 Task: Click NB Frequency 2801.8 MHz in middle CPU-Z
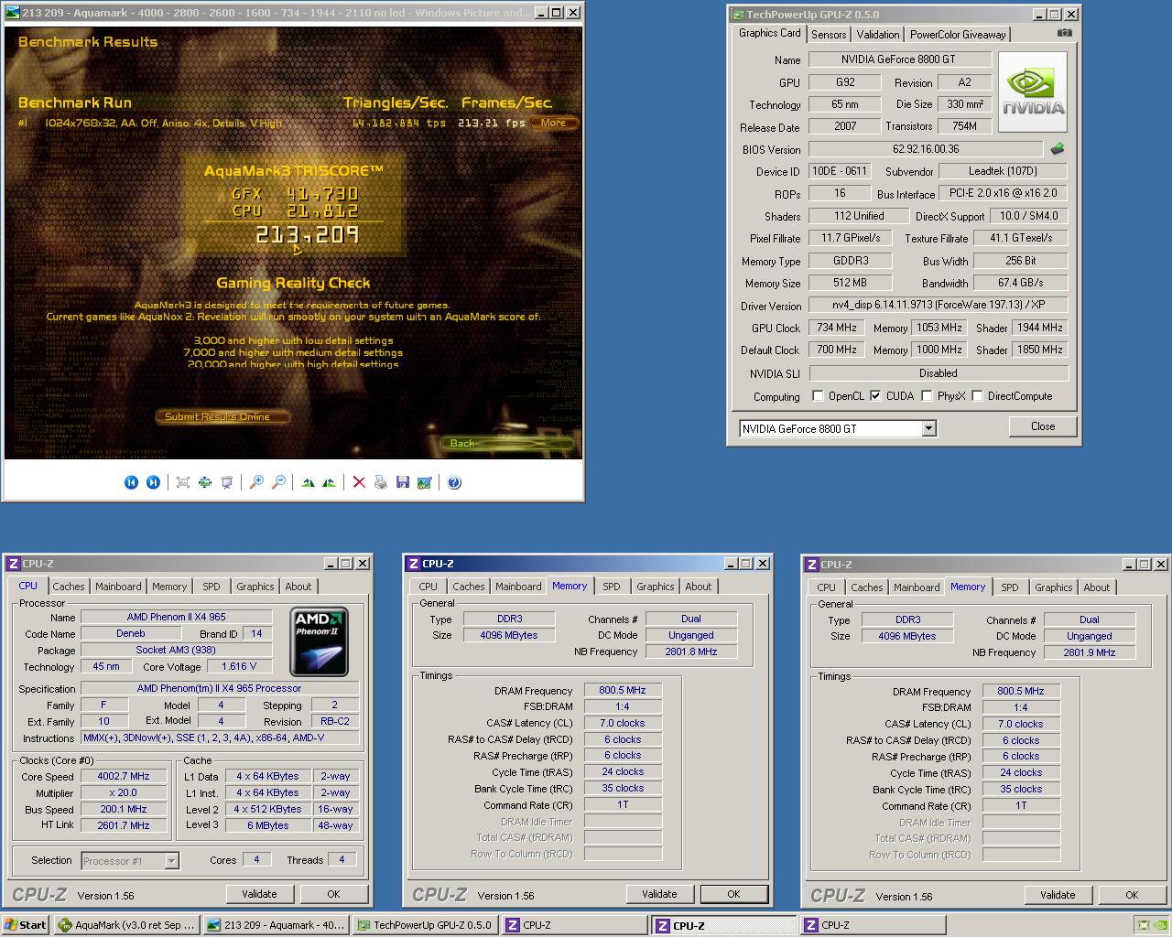point(690,652)
